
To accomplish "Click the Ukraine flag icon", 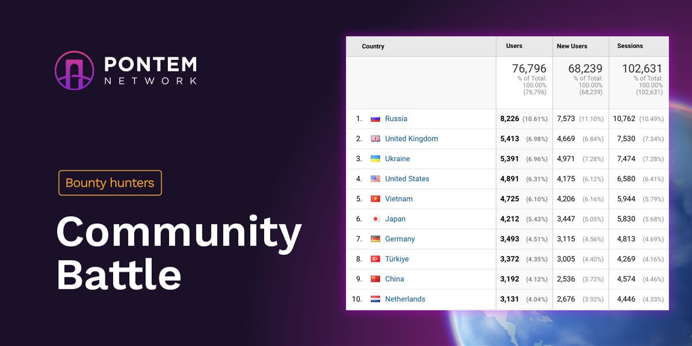I will [x=375, y=159].
